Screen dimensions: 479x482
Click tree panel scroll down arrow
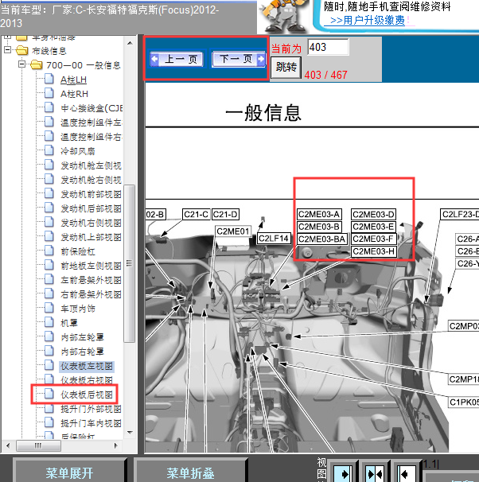click(130, 432)
